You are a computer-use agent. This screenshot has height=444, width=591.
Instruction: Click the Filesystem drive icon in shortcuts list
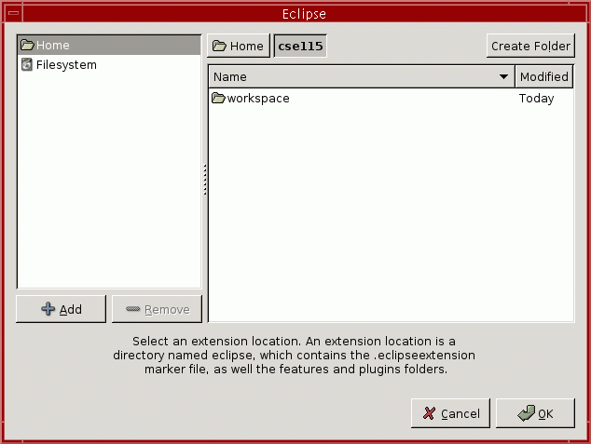click(27, 65)
